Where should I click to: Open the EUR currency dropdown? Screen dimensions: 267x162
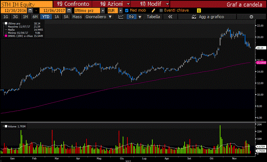(120, 11)
